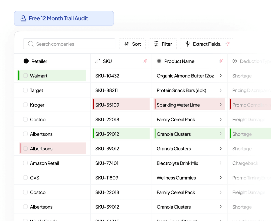Click the Sort button
271x221 pixels.
132,44
